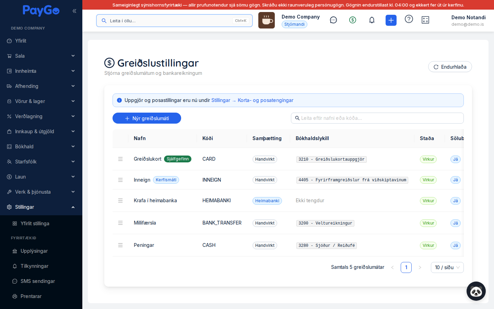Open the calculator icon in header
The width and height of the screenshot is (494, 309).
(x=425, y=20)
